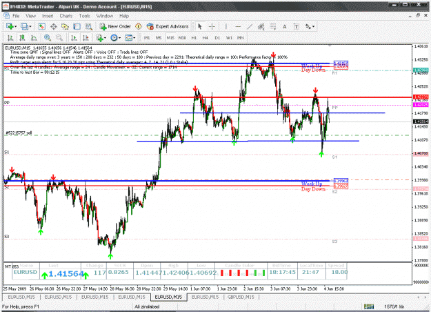
Task: Toggle the Terminal panel icon
Action: pos(77,26)
